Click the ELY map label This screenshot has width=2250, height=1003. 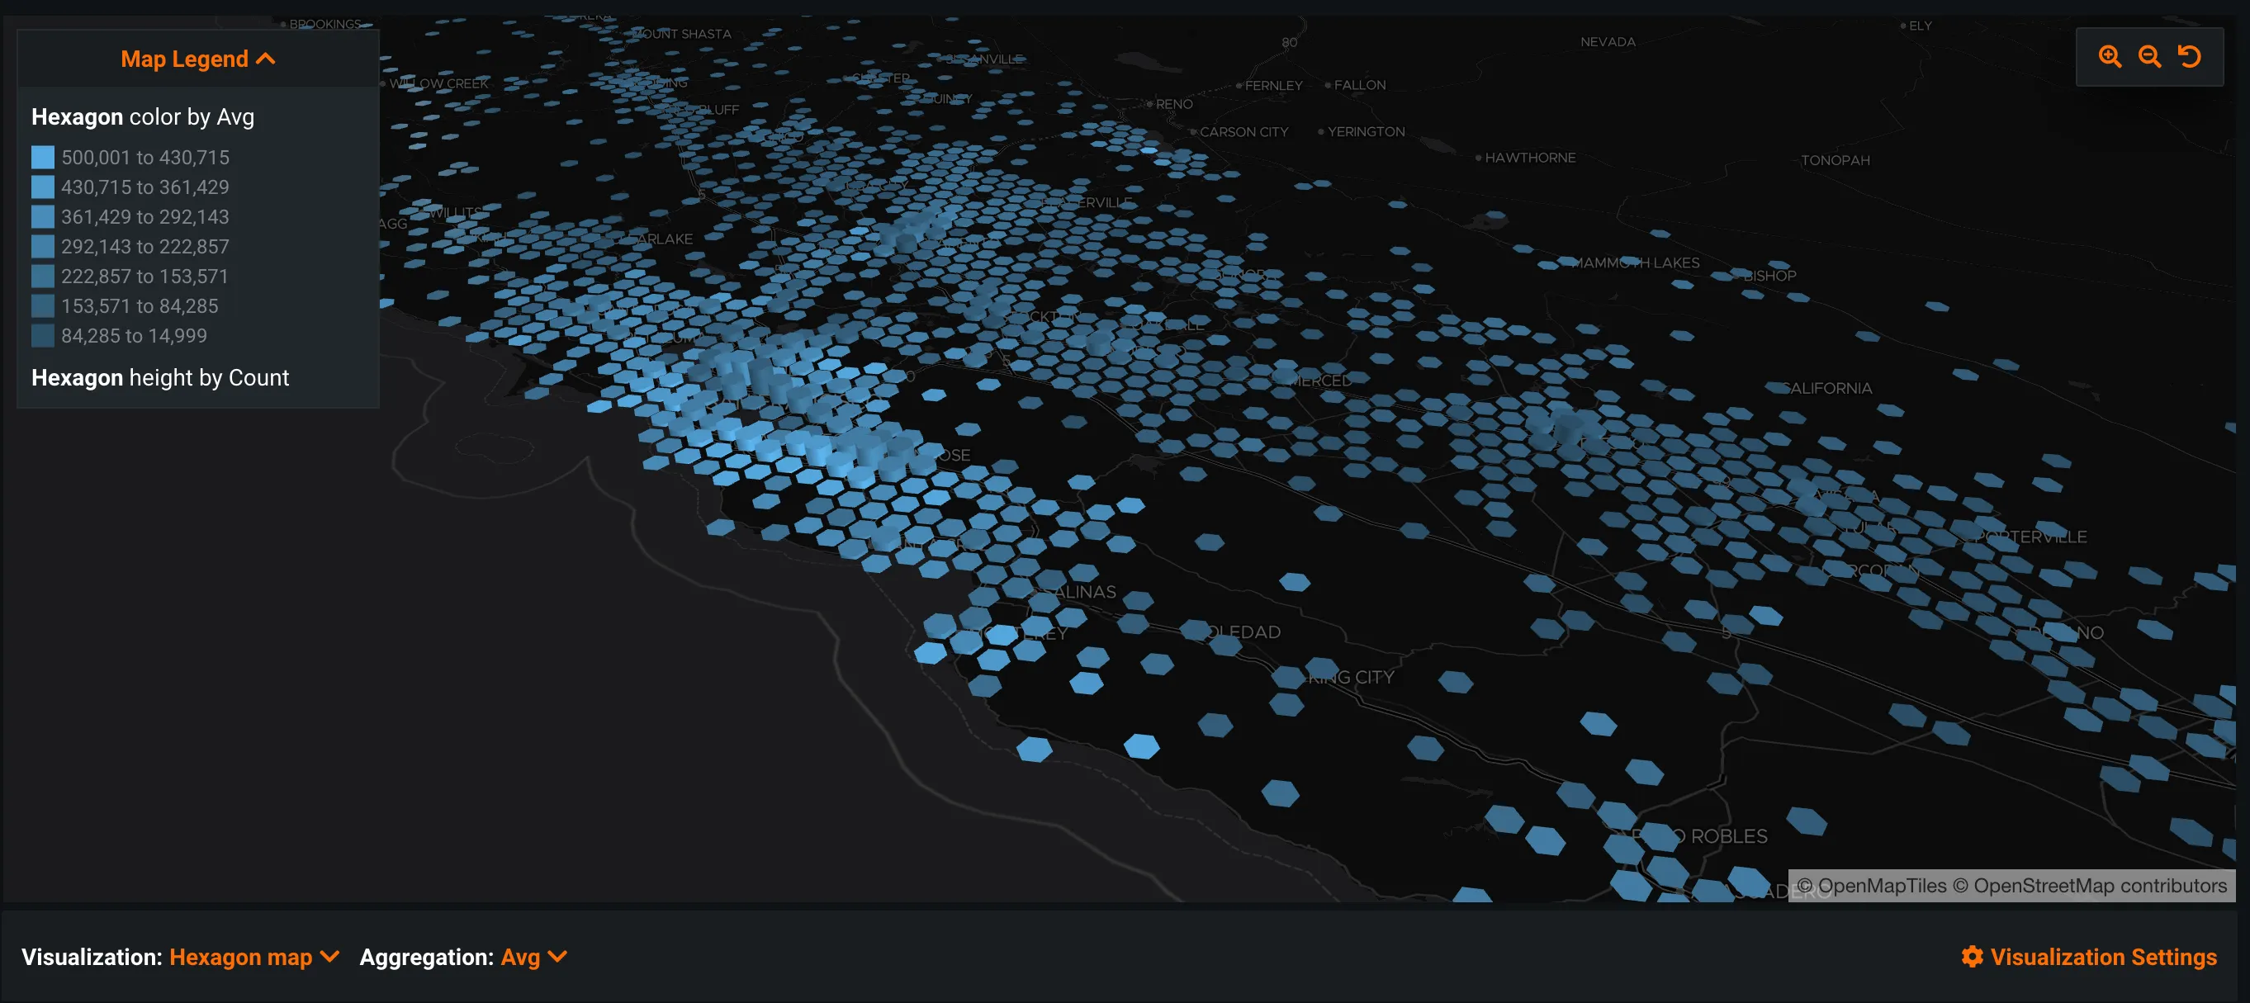[x=1919, y=26]
